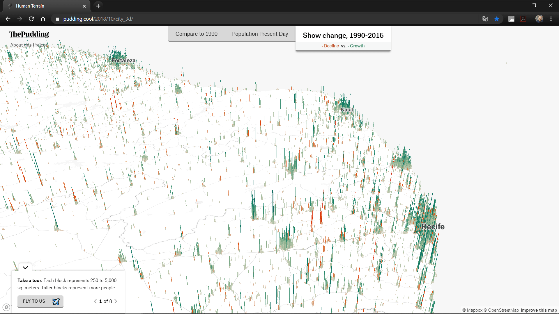Toggle the bookmark star icon
559x314 pixels.
[x=497, y=19]
